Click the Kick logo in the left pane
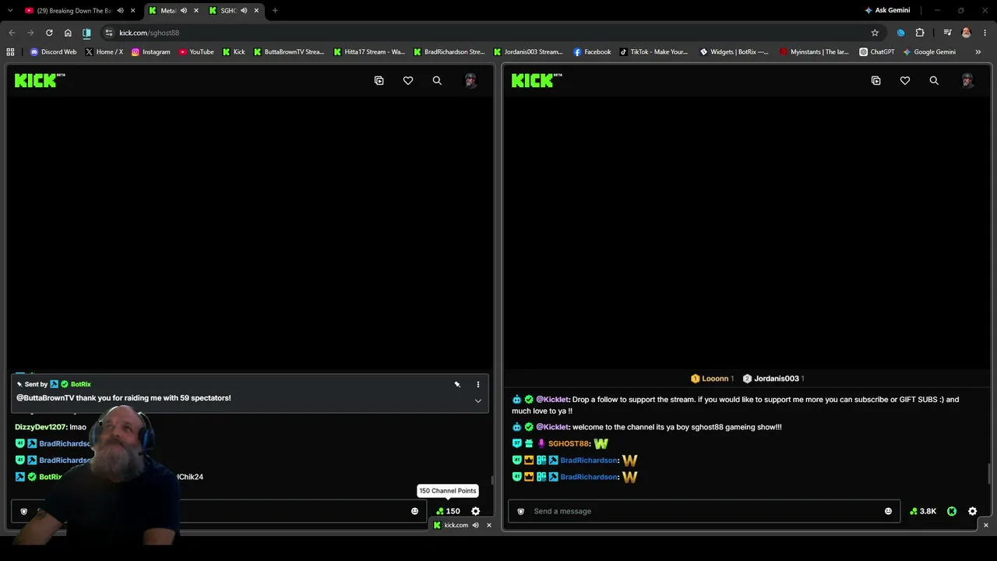The width and height of the screenshot is (997, 561). point(39,80)
